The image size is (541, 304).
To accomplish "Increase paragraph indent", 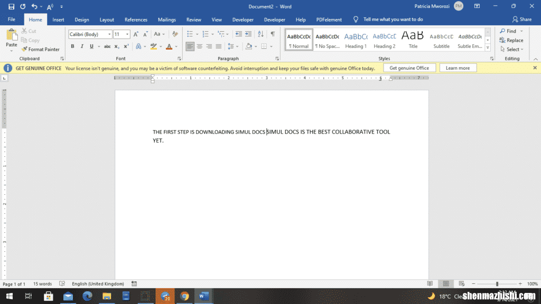I will point(248,34).
